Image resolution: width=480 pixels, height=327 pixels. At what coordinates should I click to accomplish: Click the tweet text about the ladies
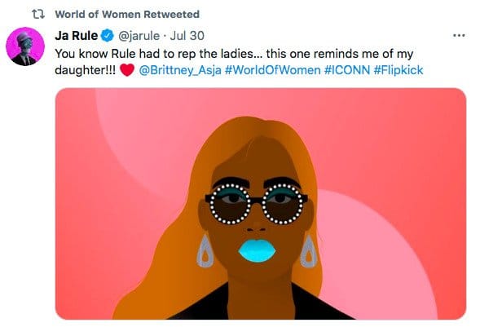point(234,54)
